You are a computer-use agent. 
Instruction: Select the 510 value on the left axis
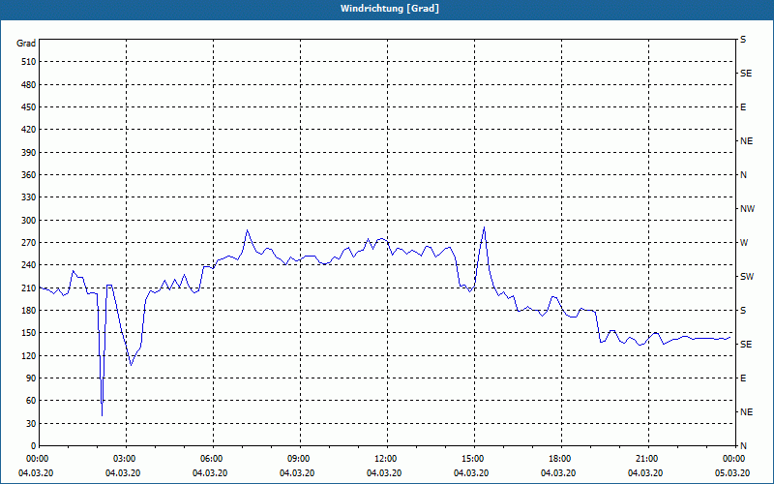[x=29, y=62]
